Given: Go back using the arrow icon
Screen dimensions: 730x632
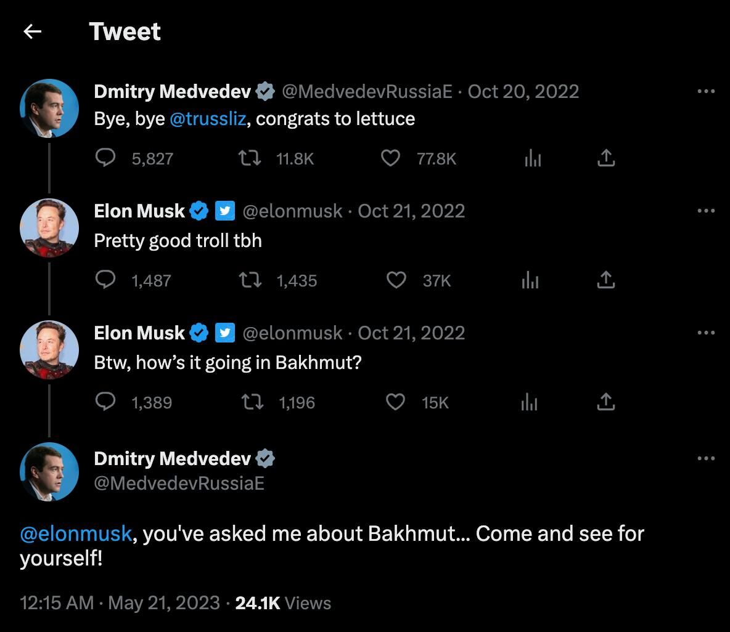Looking at the screenshot, I should (32, 31).
